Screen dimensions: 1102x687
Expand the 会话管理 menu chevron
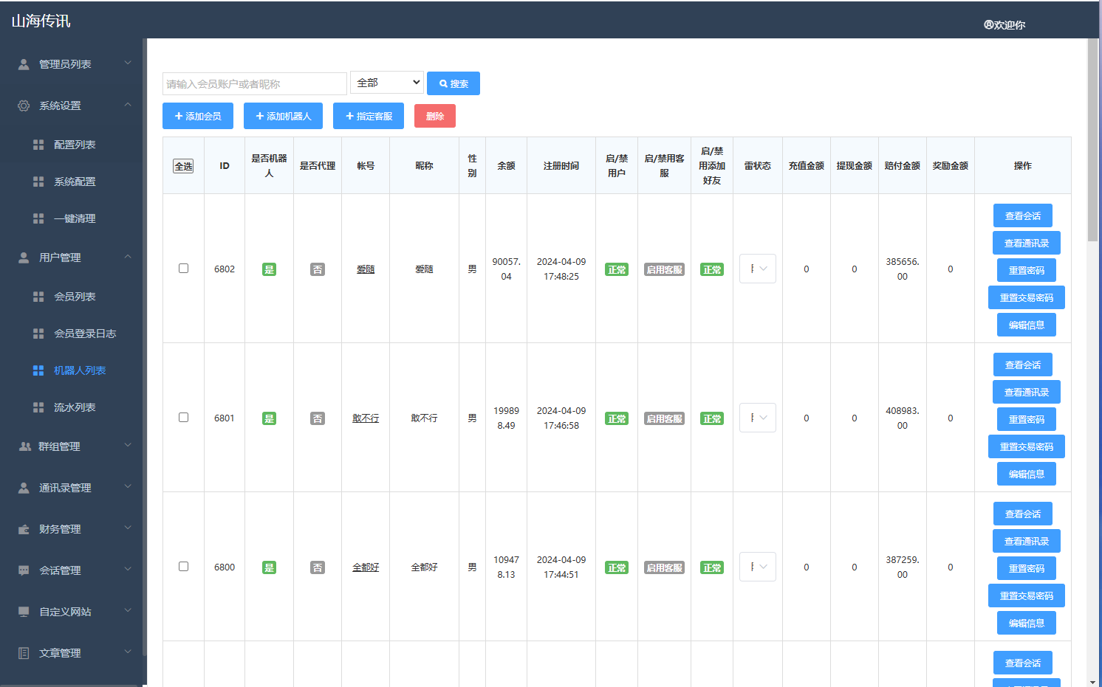pos(128,570)
